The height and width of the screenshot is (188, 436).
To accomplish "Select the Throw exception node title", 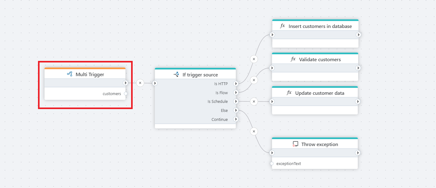I will [320, 144].
